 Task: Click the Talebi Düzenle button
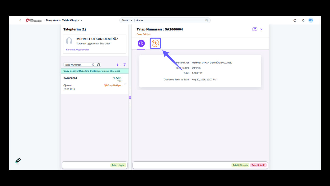coord(240,165)
